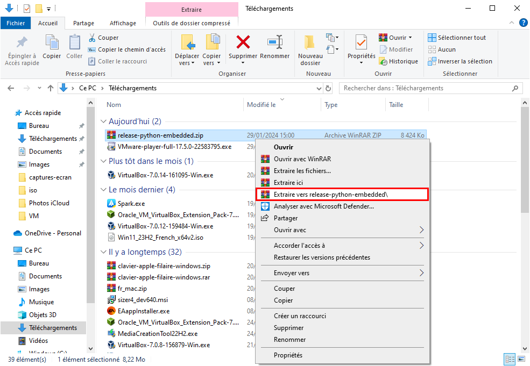Click the Historique icon in ribbon

(x=383, y=61)
